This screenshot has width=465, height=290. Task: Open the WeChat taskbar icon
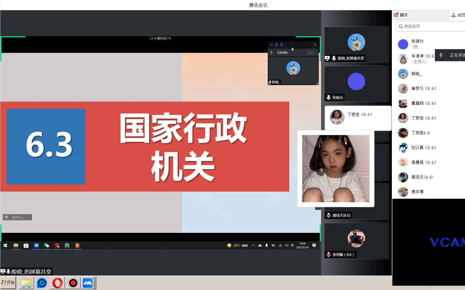[x=46, y=245]
